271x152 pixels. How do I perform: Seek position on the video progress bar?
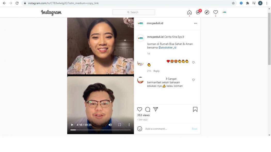[x=101, y=130]
